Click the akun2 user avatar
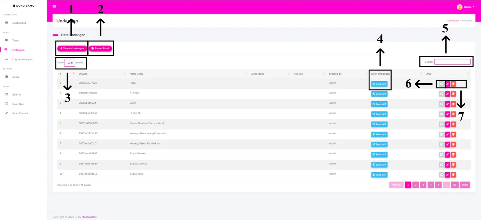 (460, 7)
